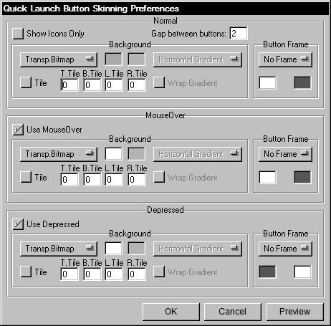Screen dimensions: 331x326
Task: Pick white background color swatch in MouseOver section
Action: click(113, 153)
